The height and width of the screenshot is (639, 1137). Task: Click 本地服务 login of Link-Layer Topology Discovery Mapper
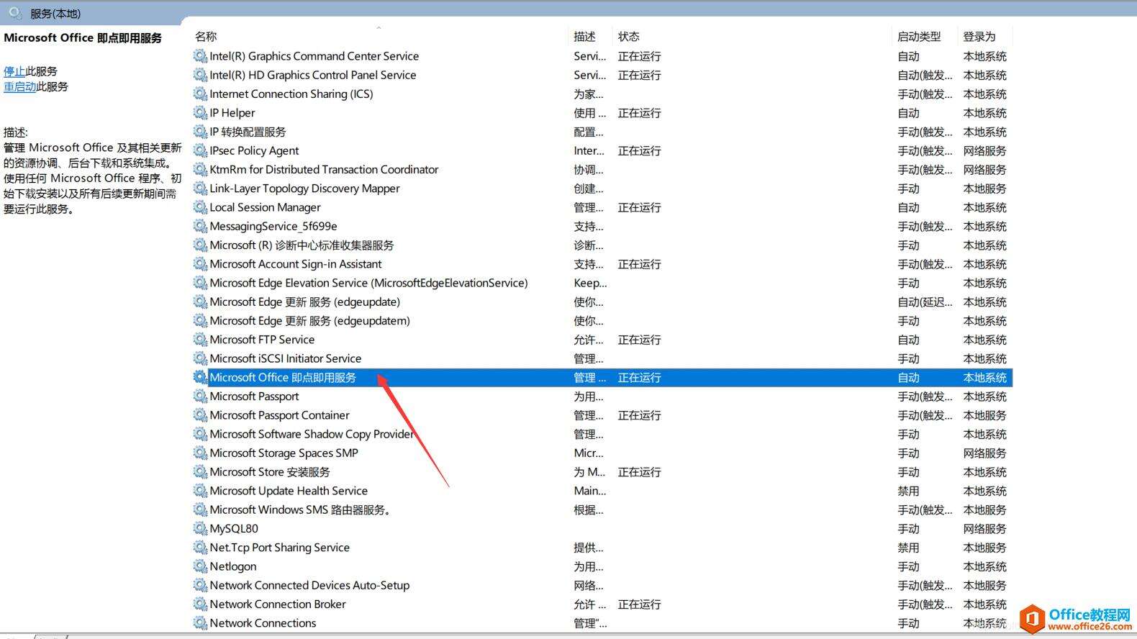[984, 189]
